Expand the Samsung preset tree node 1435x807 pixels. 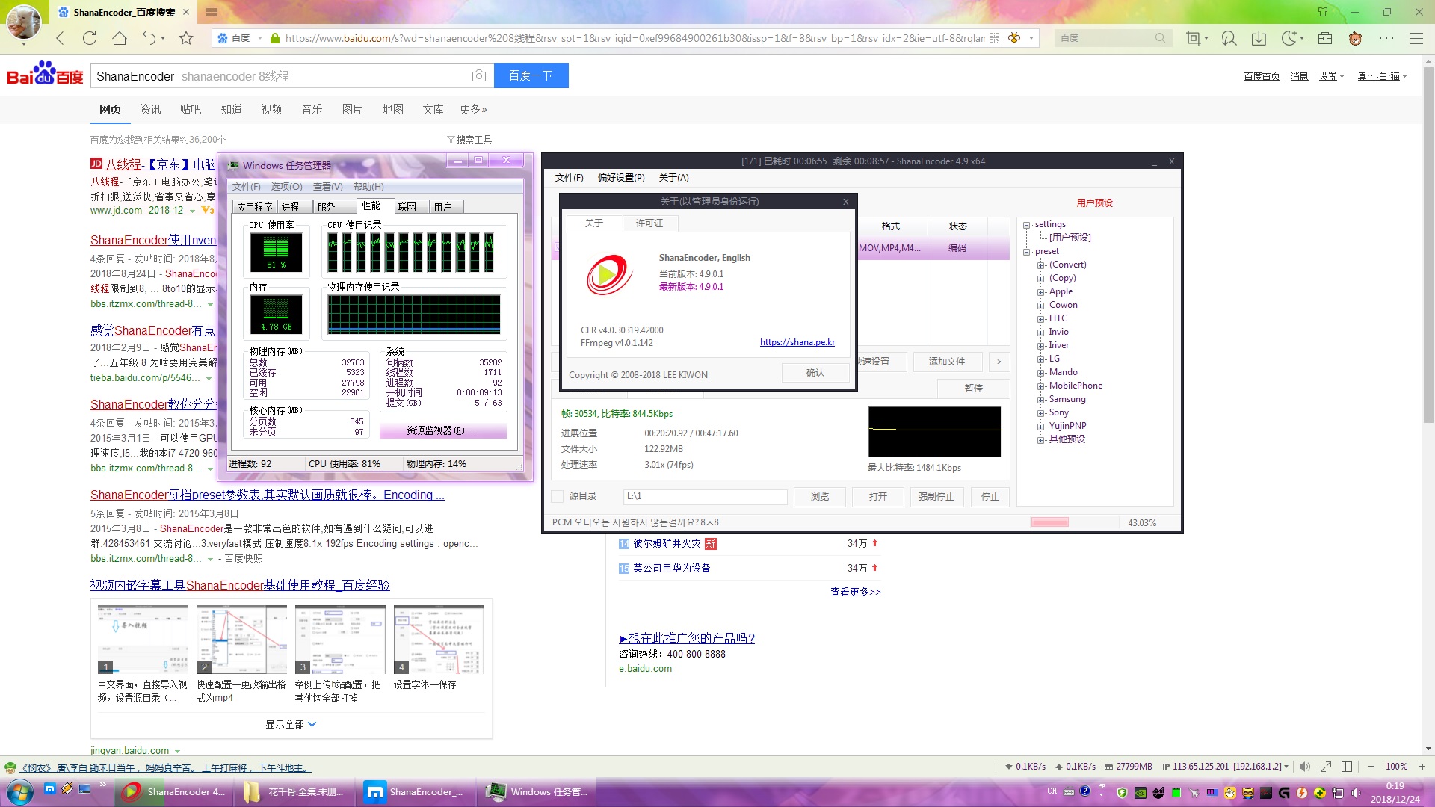coord(1040,400)
